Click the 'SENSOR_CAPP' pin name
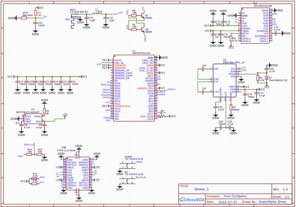Screen dimensions: 296x207 (123, 73)
